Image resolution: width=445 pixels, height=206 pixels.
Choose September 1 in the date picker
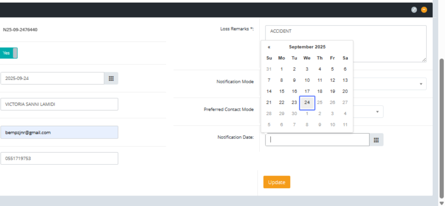[281, 69]
